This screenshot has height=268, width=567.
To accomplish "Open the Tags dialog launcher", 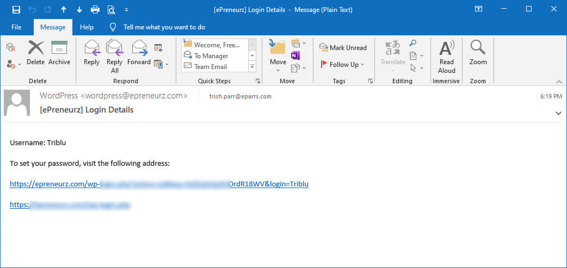I will click(371, 81).
